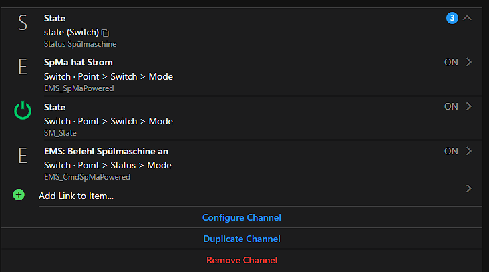Collapse the State channel with the up chevron
The height and width of the screenshot is (272, 489).
pos(467,18)
